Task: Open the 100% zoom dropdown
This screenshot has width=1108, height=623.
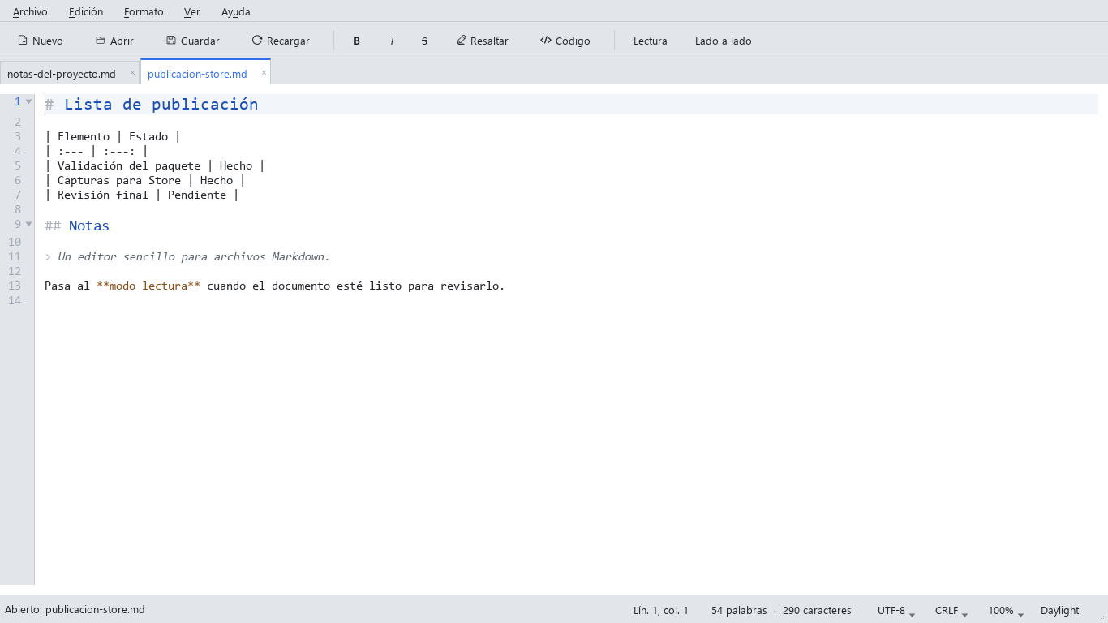Action: [1006, 610]
